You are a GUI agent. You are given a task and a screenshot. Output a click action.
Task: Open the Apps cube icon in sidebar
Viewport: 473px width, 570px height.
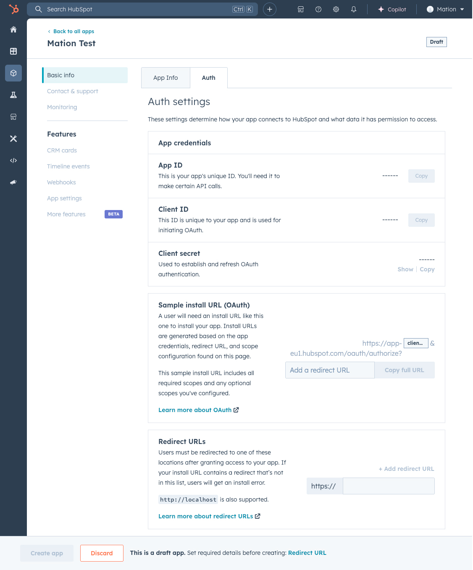[13, 73]
